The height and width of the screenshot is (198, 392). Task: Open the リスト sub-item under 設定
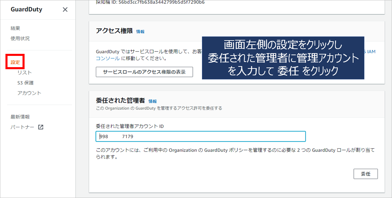(25, 73)
